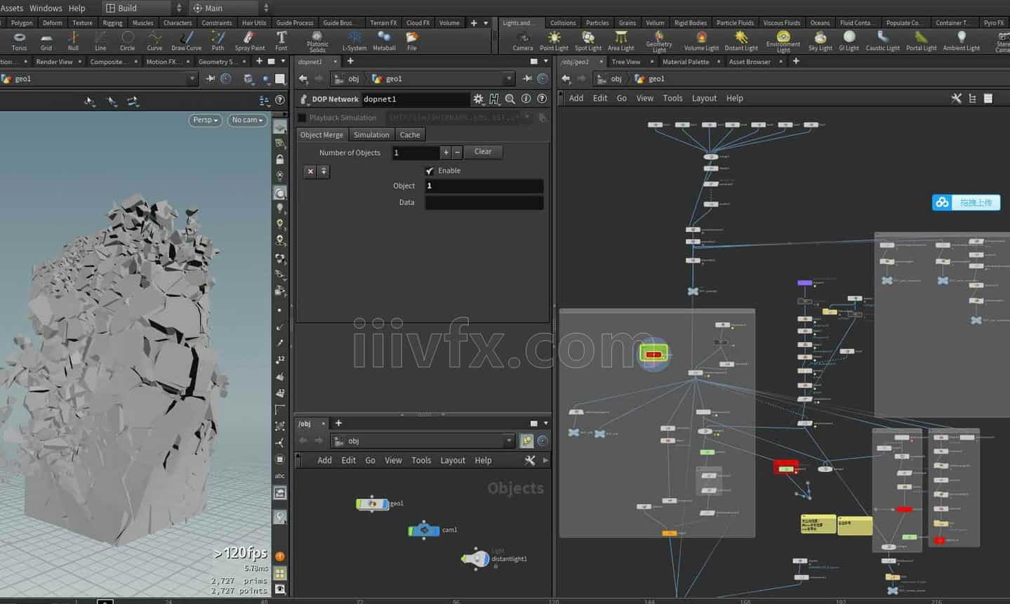Toggle the Playback Simulation checkbox
This screenshot has width=1010, height=604.
303,118
